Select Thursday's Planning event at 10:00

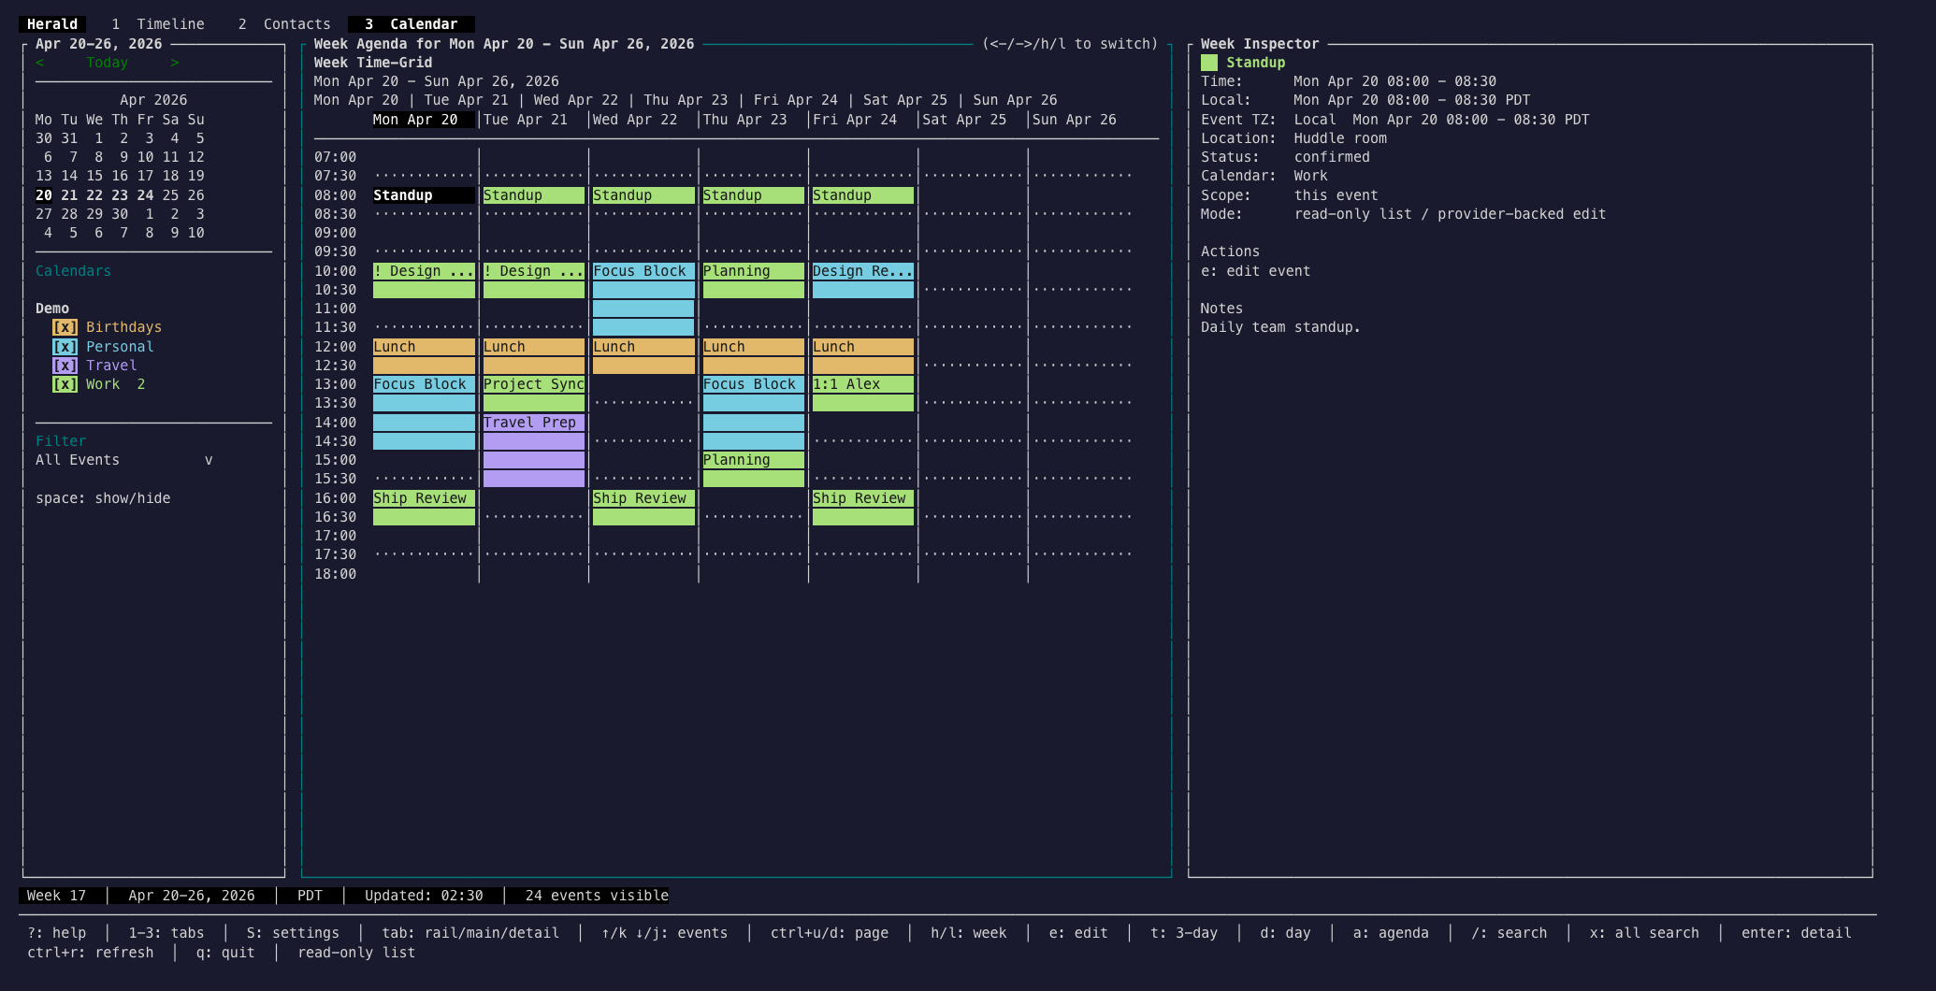tap(754, 280)
